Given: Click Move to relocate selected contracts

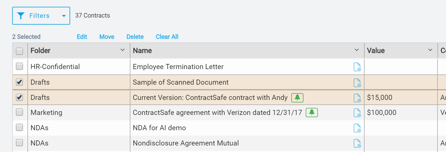Looking at the screenshot, I should [107, 37].
